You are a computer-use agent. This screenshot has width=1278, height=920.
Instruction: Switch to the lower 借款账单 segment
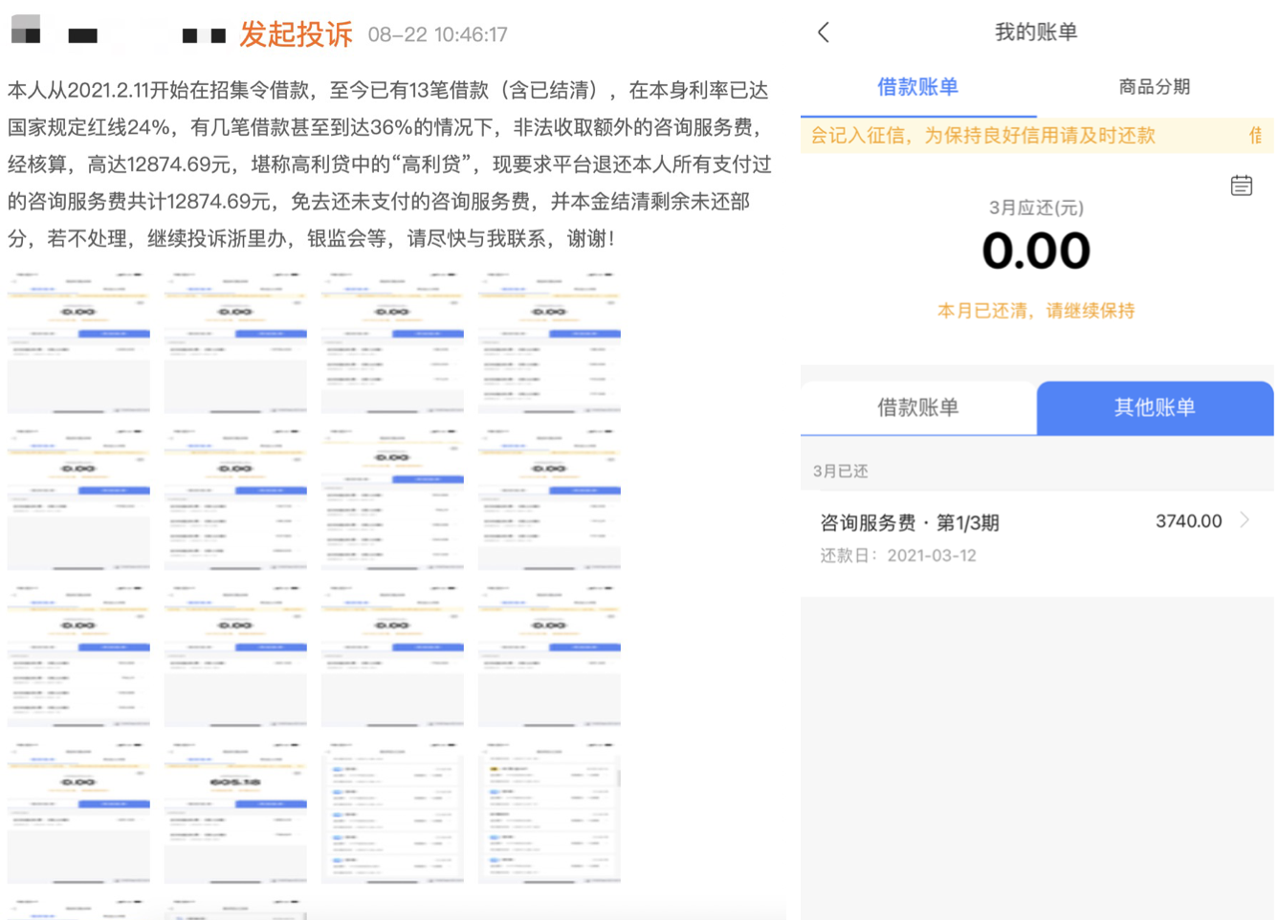(x=917, y=407)
